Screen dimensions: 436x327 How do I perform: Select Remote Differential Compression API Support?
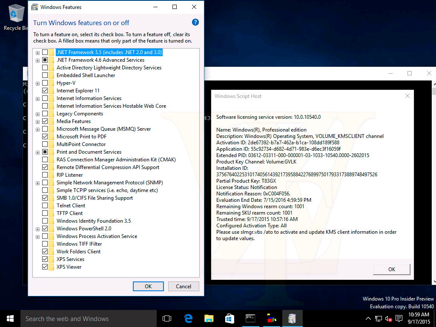click(108, 167)
